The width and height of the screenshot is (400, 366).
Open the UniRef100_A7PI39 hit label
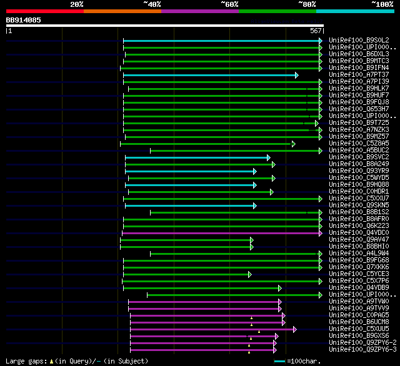(x=359, y=82)
